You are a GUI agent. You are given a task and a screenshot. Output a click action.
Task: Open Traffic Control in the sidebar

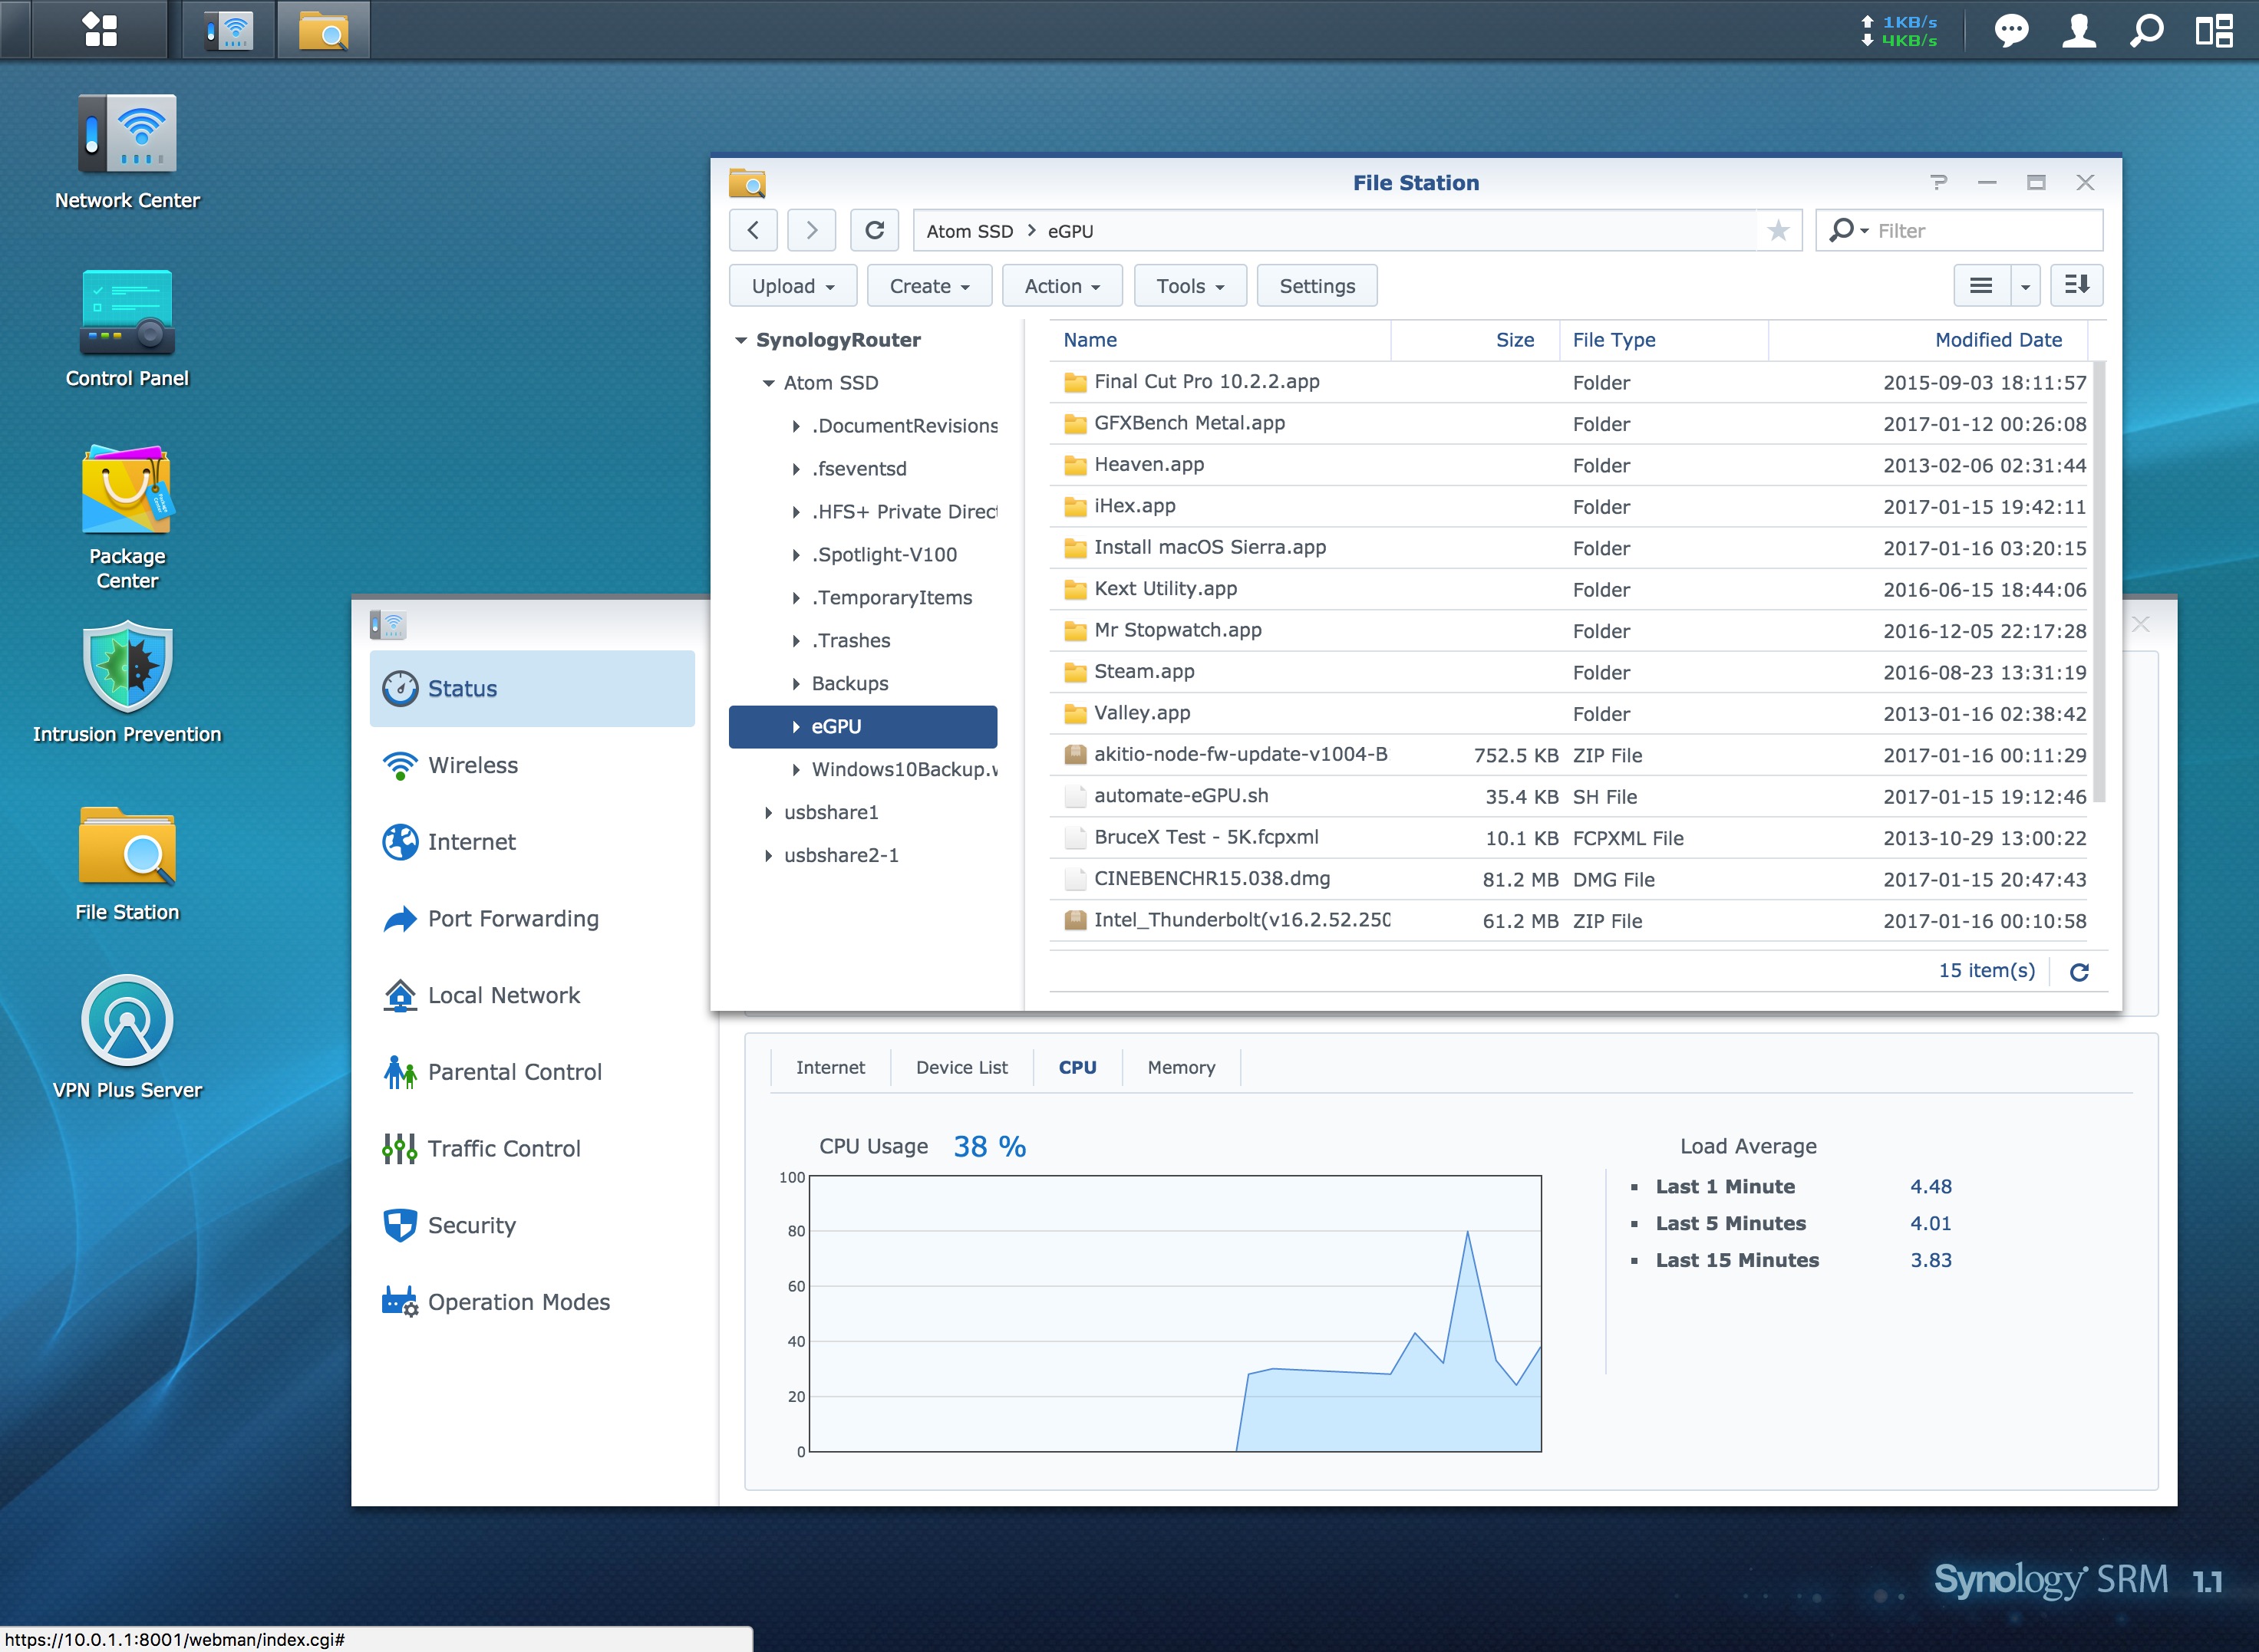[503, 1148]
